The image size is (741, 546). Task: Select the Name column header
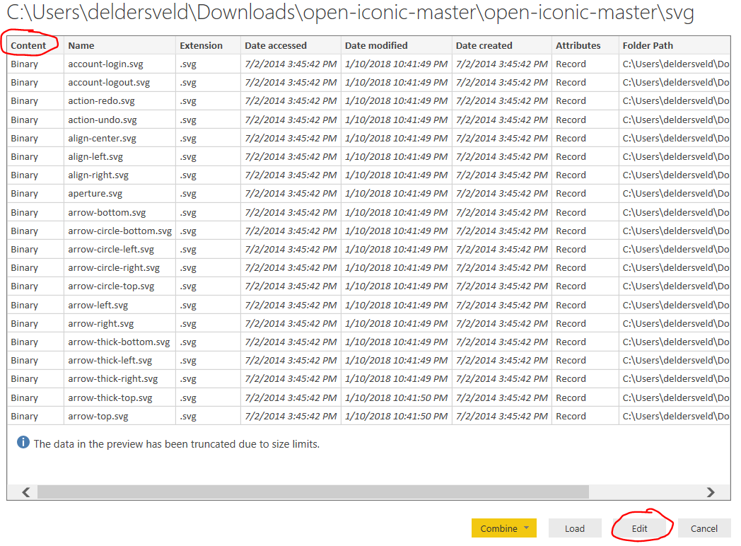(81, 45)
